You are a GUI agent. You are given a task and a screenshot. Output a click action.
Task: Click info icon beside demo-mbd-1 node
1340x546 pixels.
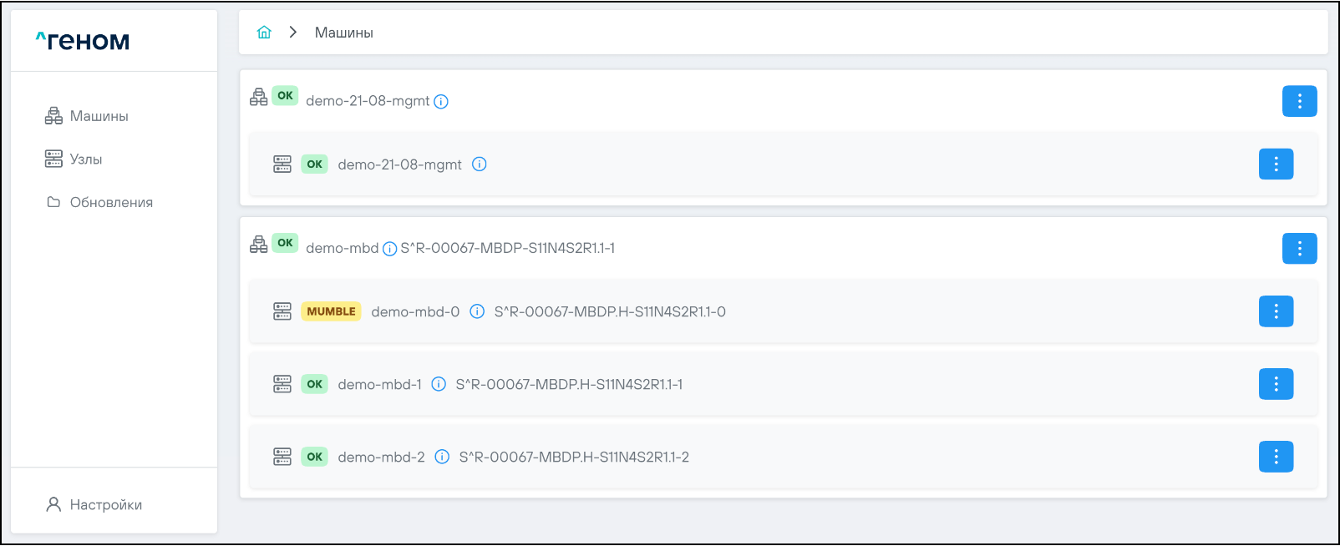(439, 384)
